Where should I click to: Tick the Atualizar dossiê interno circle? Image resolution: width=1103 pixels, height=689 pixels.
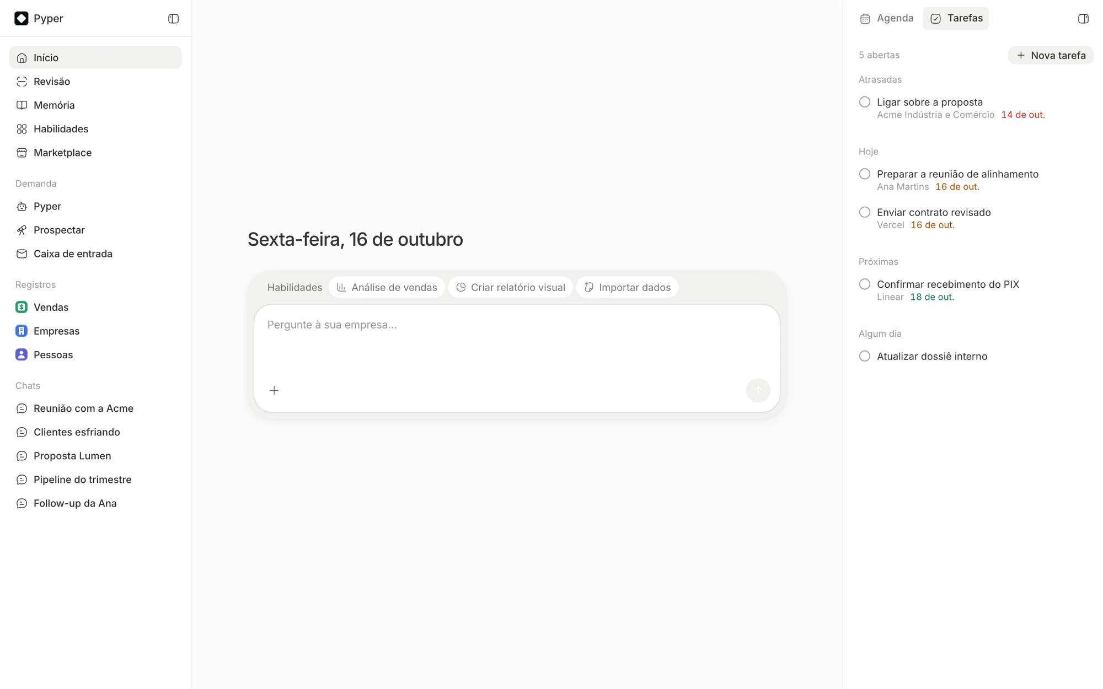pyautogui.click(x=865, y=356)
